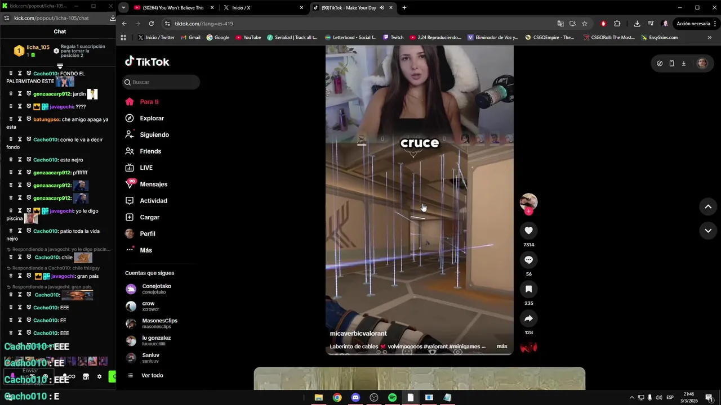The height and width of the screenshot is (405, 721).
Task: Open Chrome menu beside 'Acción necesaria'
Action: pos(716,24)
